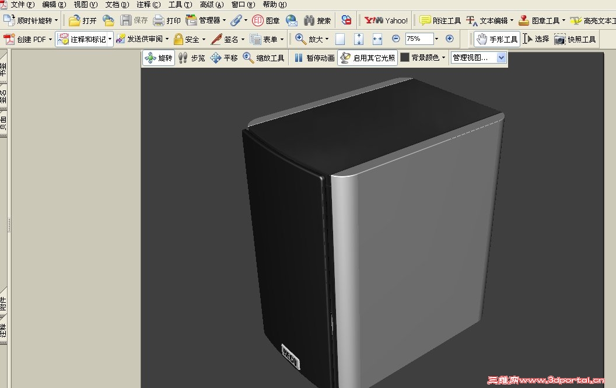
Task: Open the 工具(T) menu
Action: tap(180, 5)
